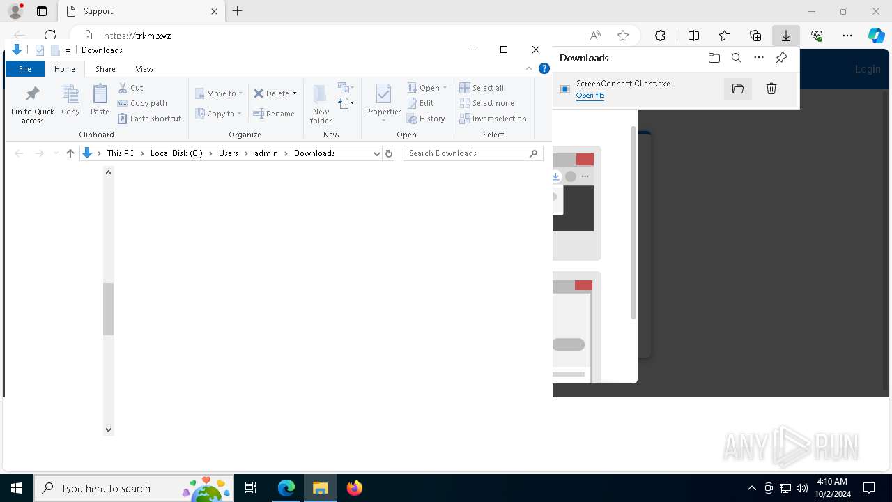892x502 pixels.
Task: Open Edge Collections
Action: click(755, 36)
